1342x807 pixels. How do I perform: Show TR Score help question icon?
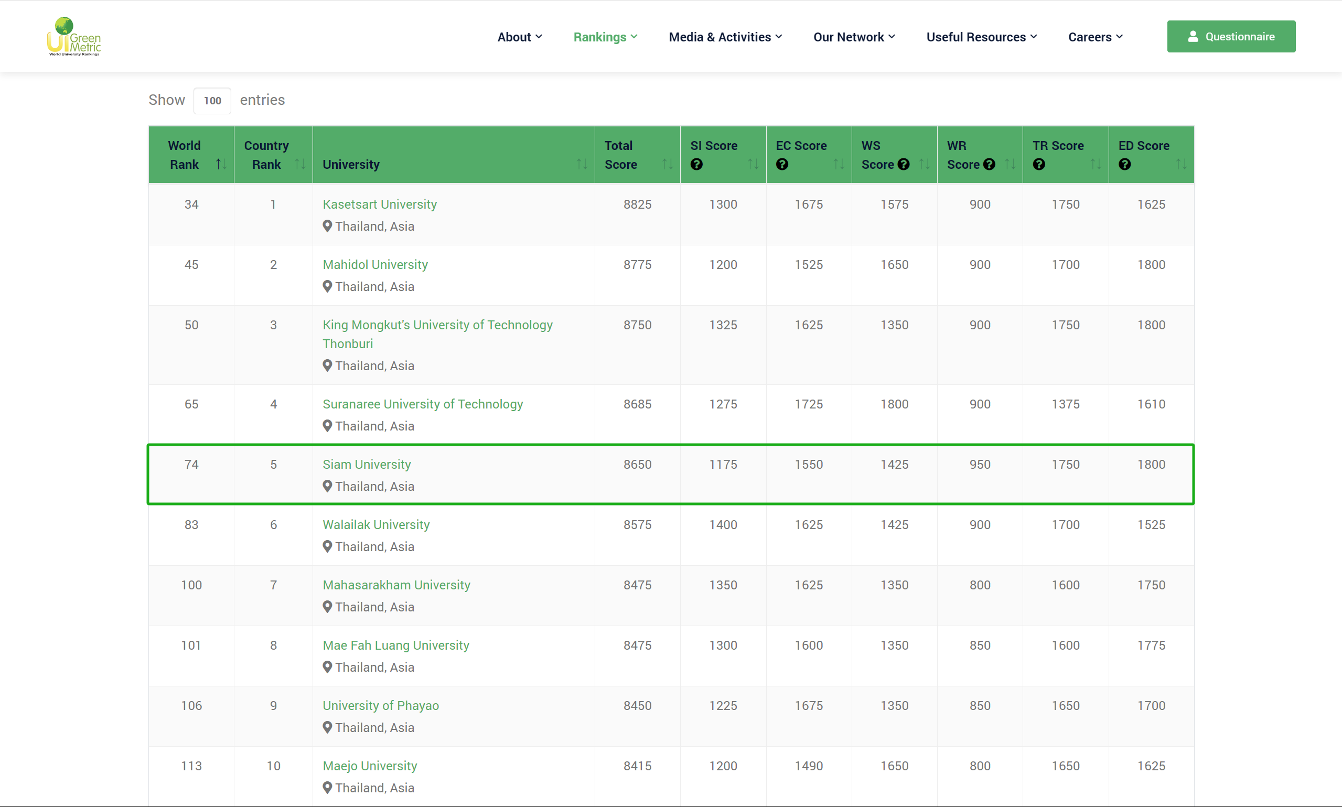click(1038, 164)
